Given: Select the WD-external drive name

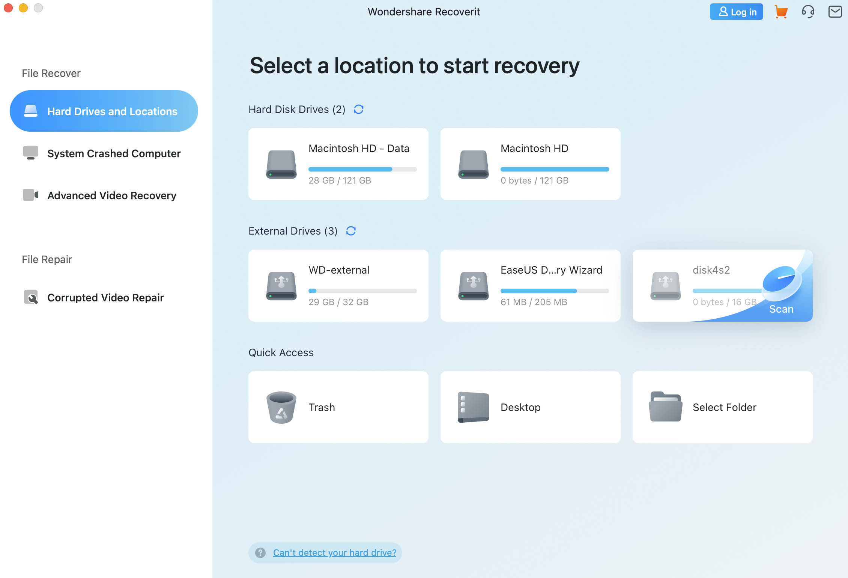Looking at the screenshot, I should pyautogui.click(x=339, y=270).
